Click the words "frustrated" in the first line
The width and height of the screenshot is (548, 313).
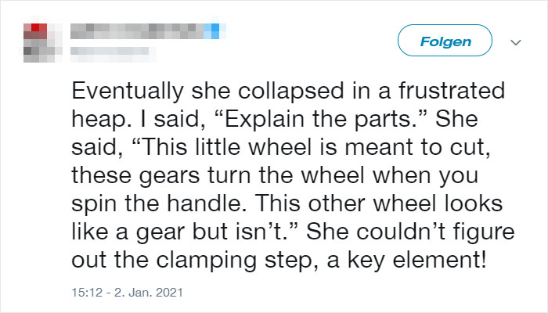point(452,91)
